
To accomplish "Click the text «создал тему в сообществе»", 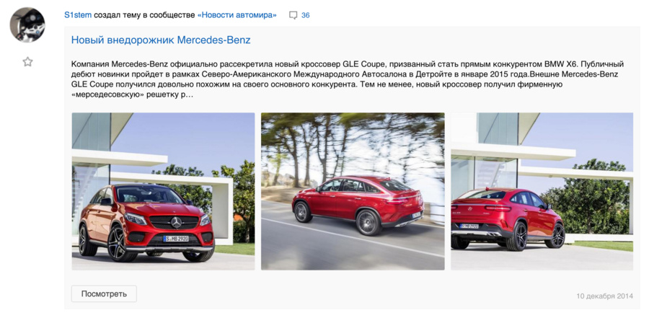I will point(144,15).
